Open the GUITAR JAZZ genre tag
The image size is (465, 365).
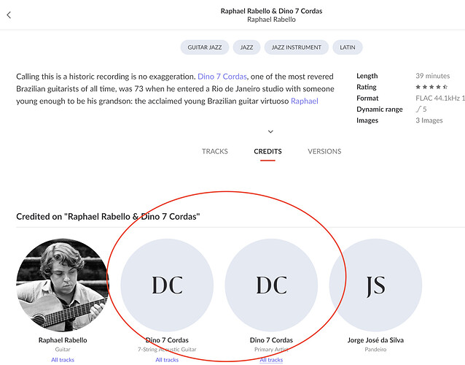pos(205,47)
